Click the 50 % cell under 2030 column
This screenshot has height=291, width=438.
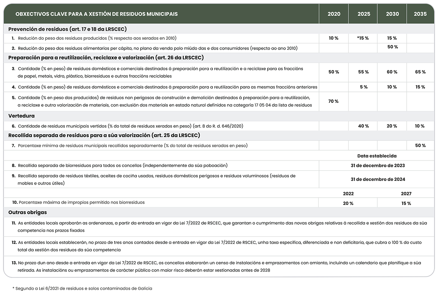tap(392, 47)
